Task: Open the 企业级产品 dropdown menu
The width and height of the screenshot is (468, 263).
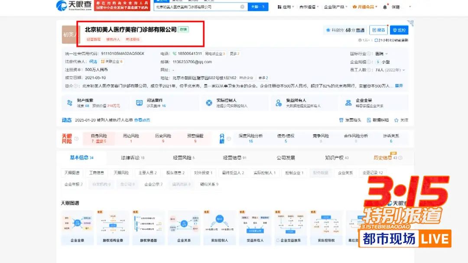Action: [335, 7]
